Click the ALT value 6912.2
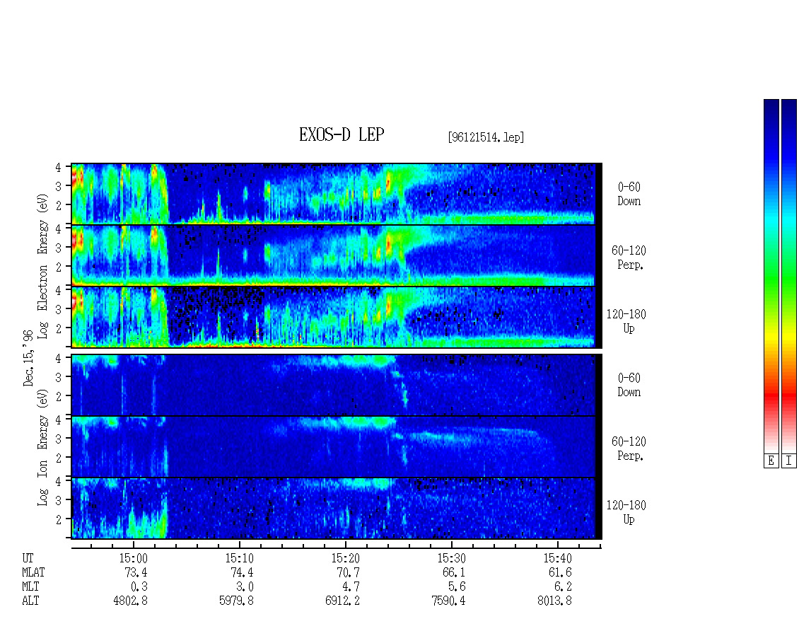Image resolution: width=799 pixels, height=619 pixels. pos(342,601)
